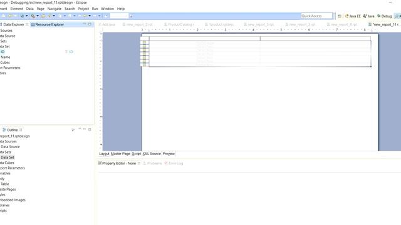Open the Outline view menu arrow
Viewport: 401px width, 225px height.
coord(80,129)
